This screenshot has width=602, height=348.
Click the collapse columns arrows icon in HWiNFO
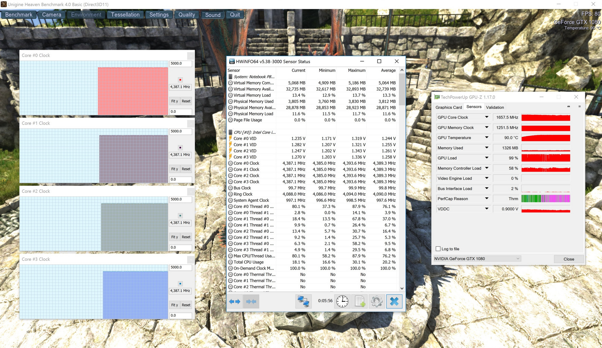(251, 302)
